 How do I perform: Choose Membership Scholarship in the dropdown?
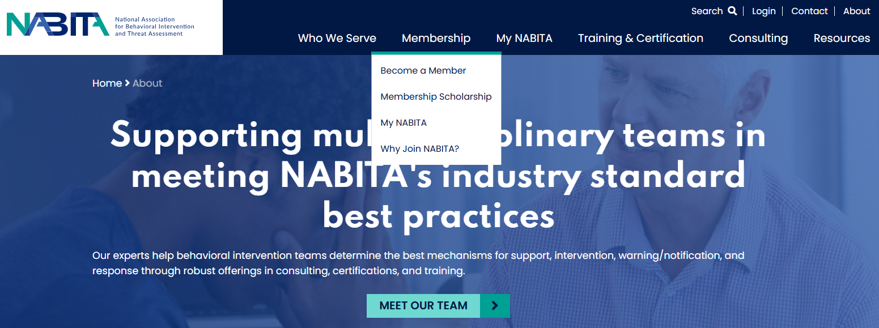[x=436, y=96]
